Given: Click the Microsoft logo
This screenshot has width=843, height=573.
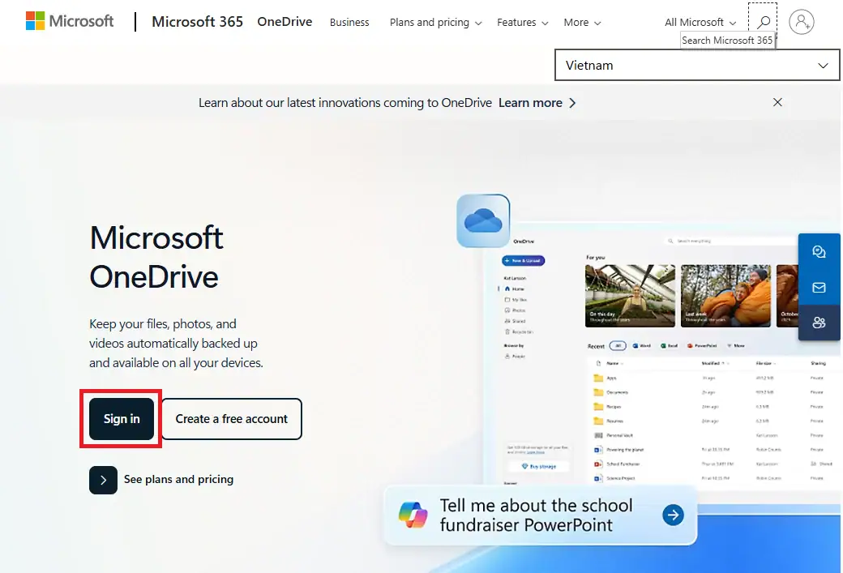Looking at the screenshot, I should click(x=70, y=21).
